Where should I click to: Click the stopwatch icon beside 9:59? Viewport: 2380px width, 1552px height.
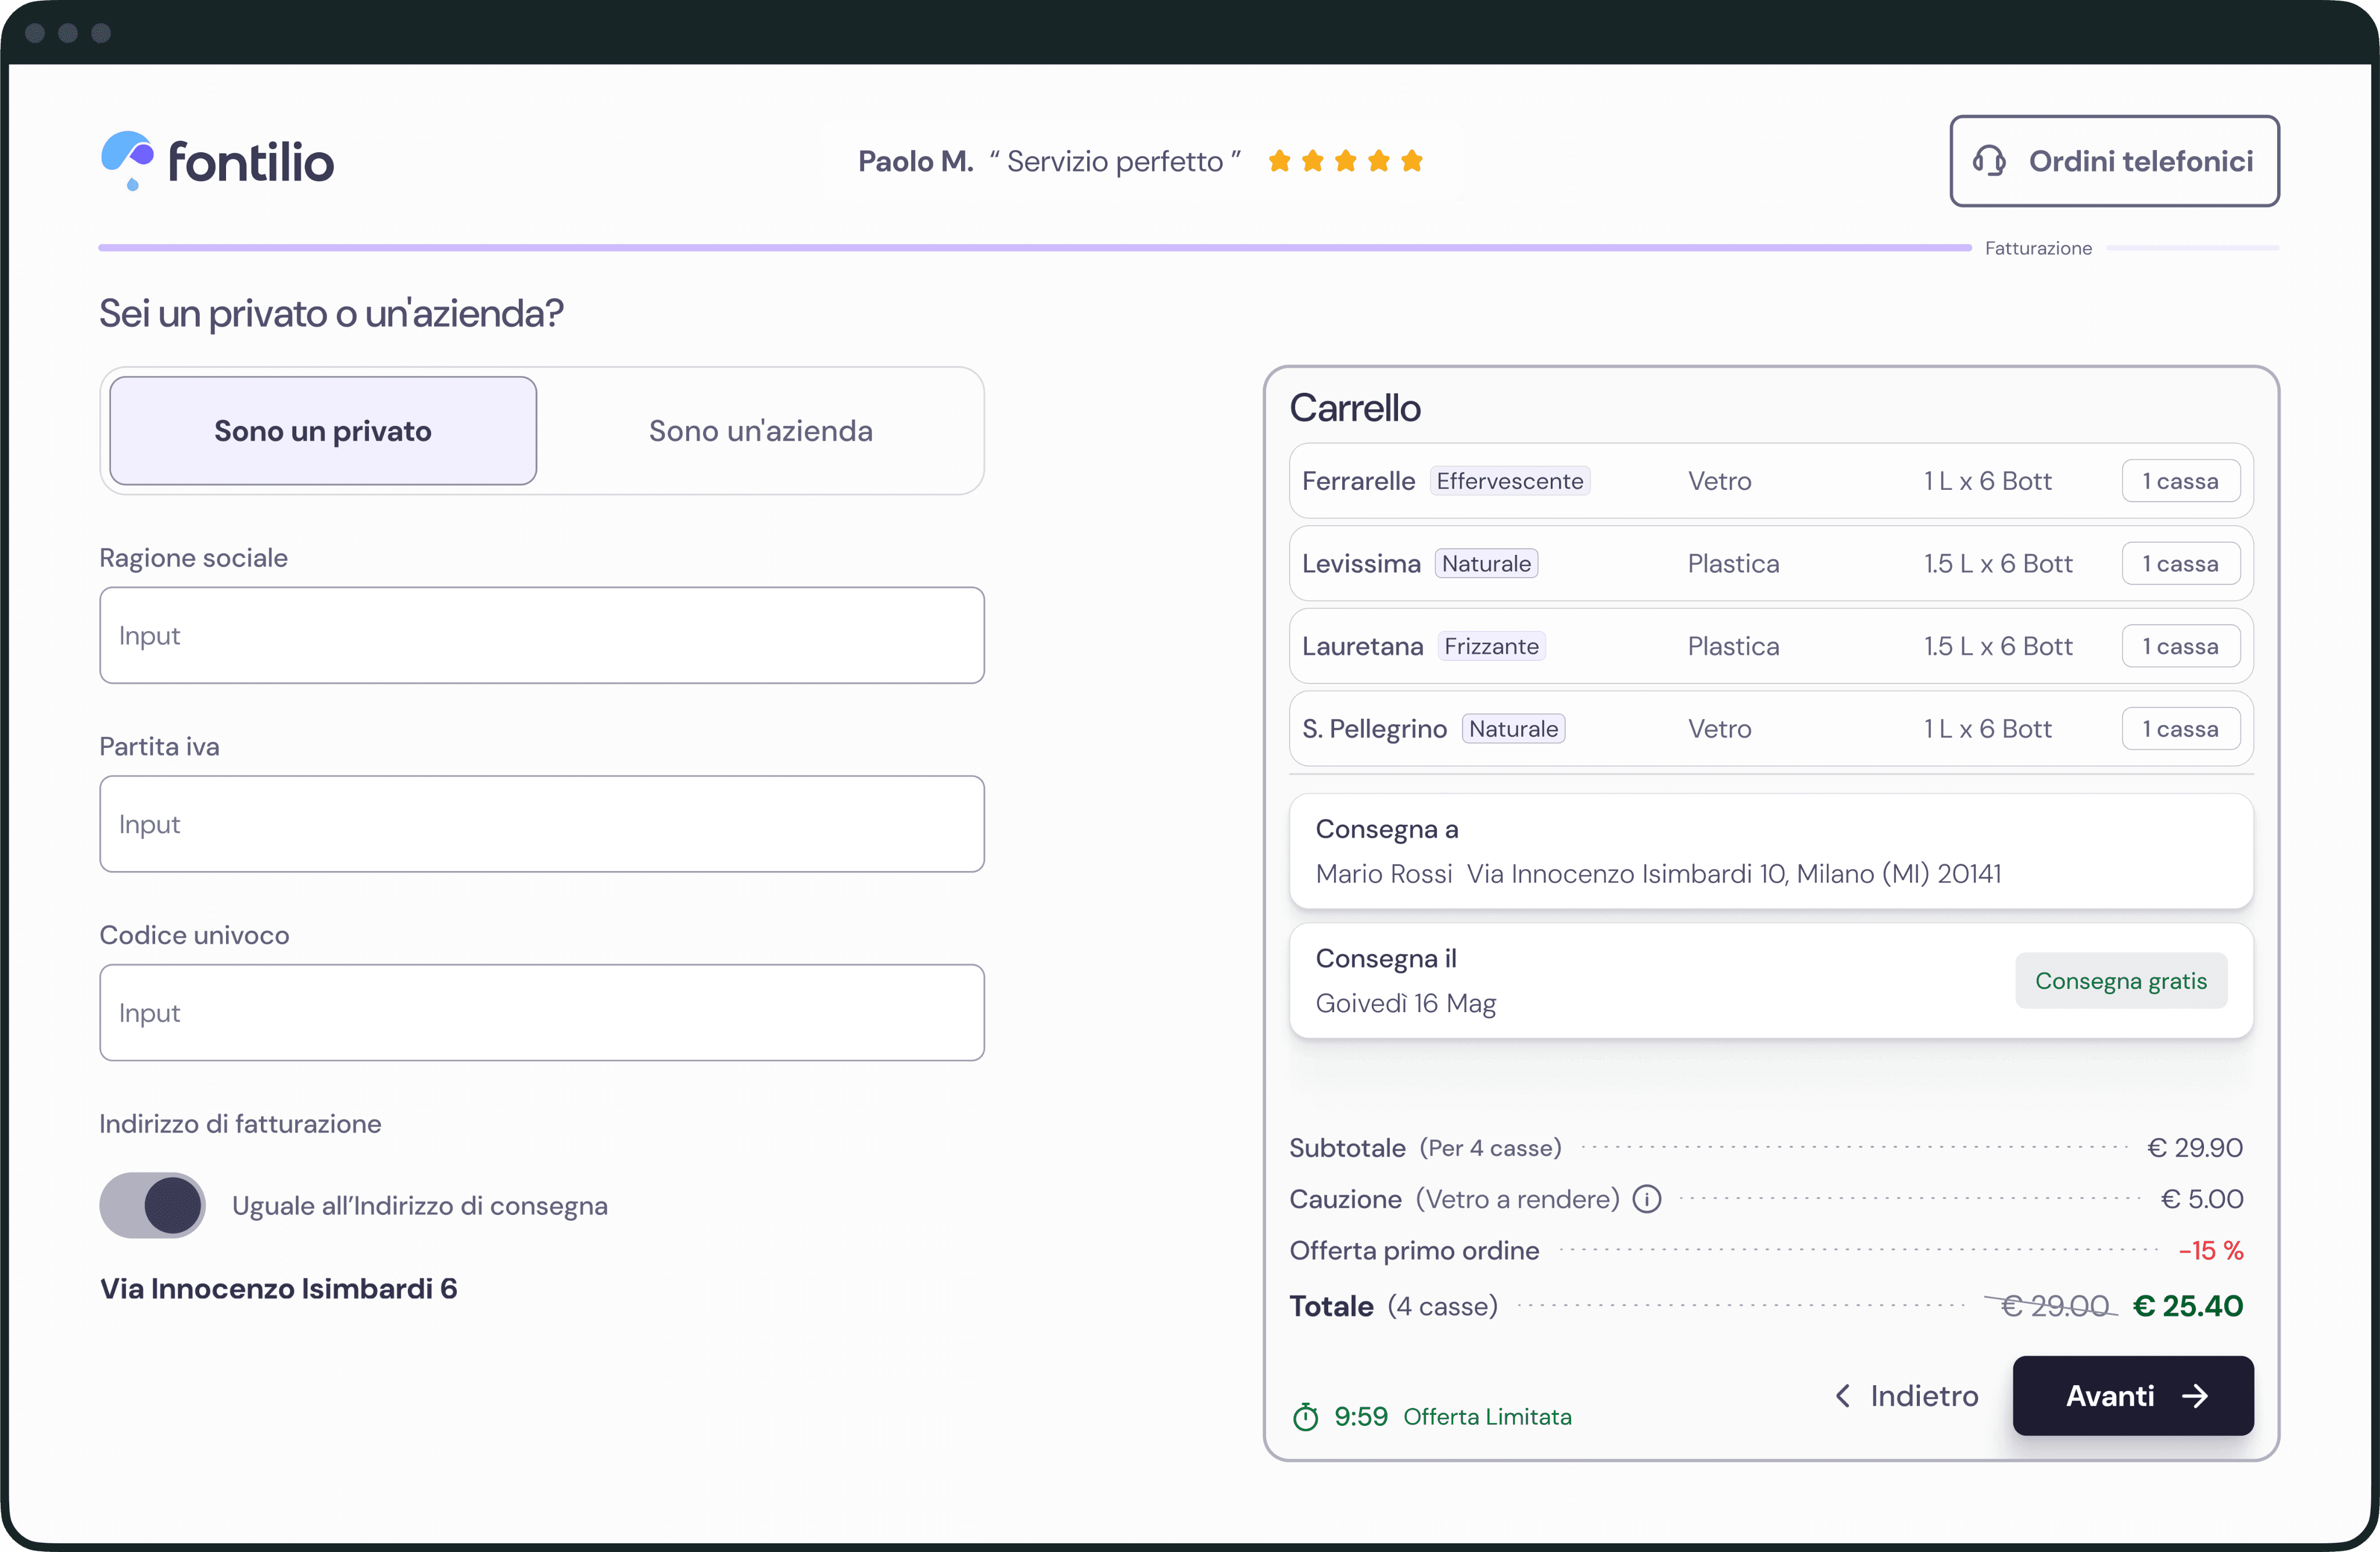(x=1305, y=1416)
